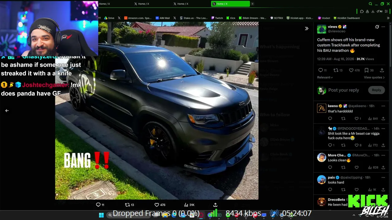392x220 pixels.
Task: Click the repost button under the media
Action: pyautogui.click(x=130, y=205)
